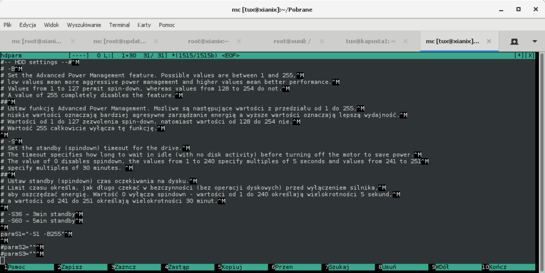
Task: Click the [*] editor toggle icon
Action: [519, 56]
